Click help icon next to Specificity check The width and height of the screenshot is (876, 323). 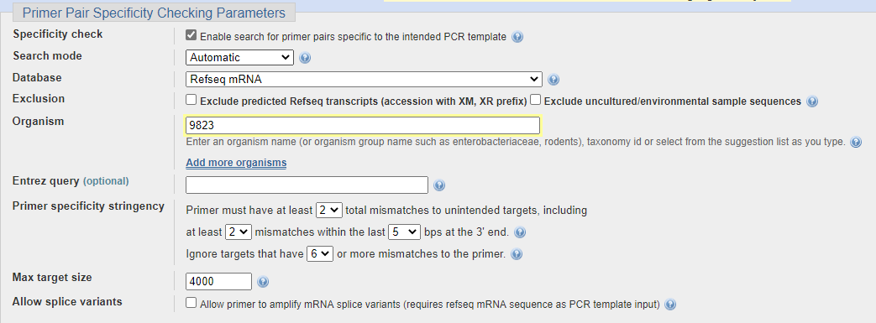[x=517, y=38]
